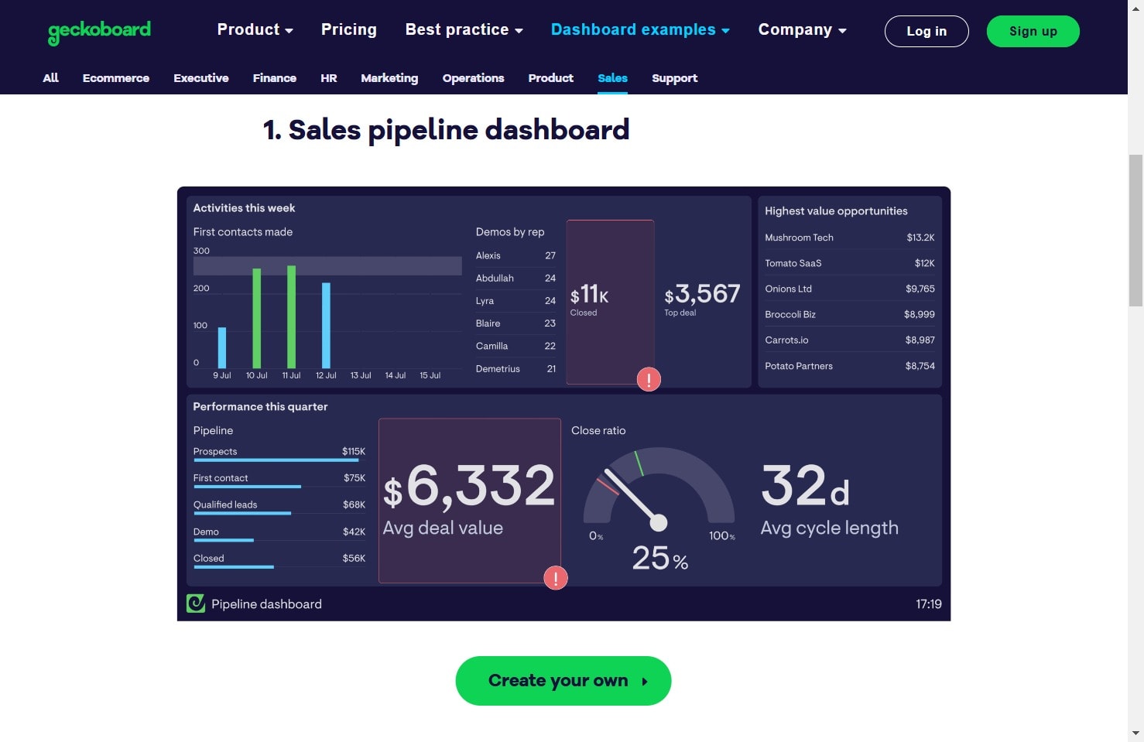Open the Dashboard examples dropdown
The image size is (1144, 742).
click(640, 29)
